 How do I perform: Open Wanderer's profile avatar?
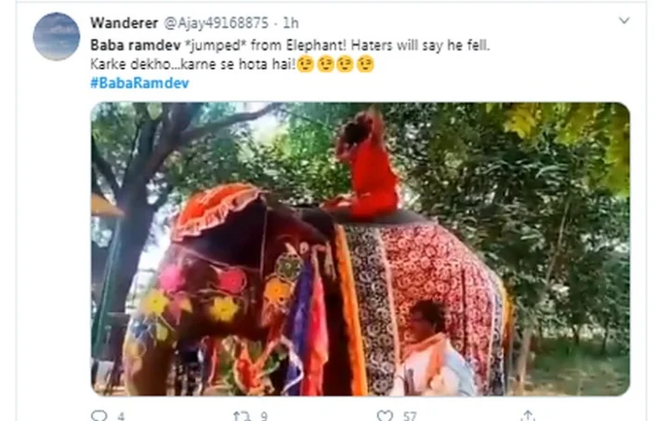57,36
